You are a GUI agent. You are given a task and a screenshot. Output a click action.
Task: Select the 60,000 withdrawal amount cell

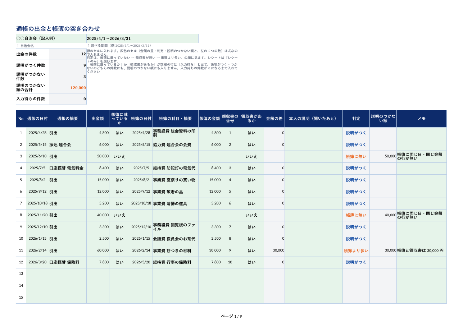click(98, 251)
